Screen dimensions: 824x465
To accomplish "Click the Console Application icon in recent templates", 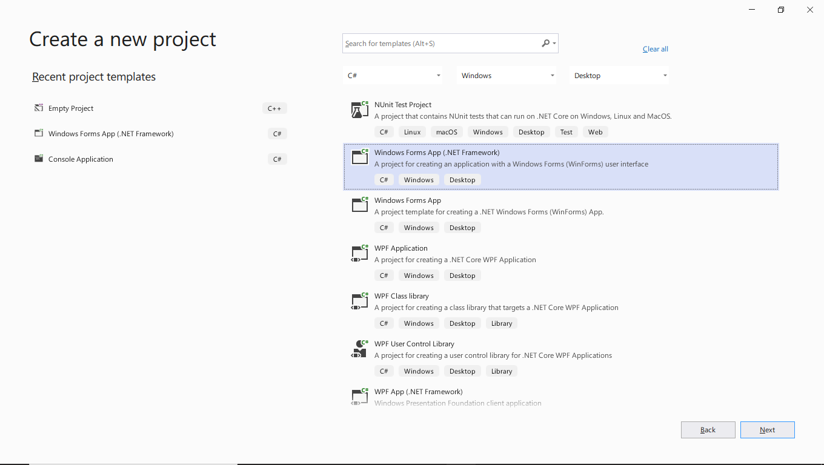I will (39, 159).
